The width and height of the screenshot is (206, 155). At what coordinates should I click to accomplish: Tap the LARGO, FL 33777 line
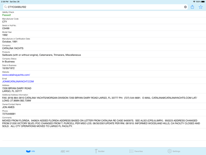(x=12, y=91)
